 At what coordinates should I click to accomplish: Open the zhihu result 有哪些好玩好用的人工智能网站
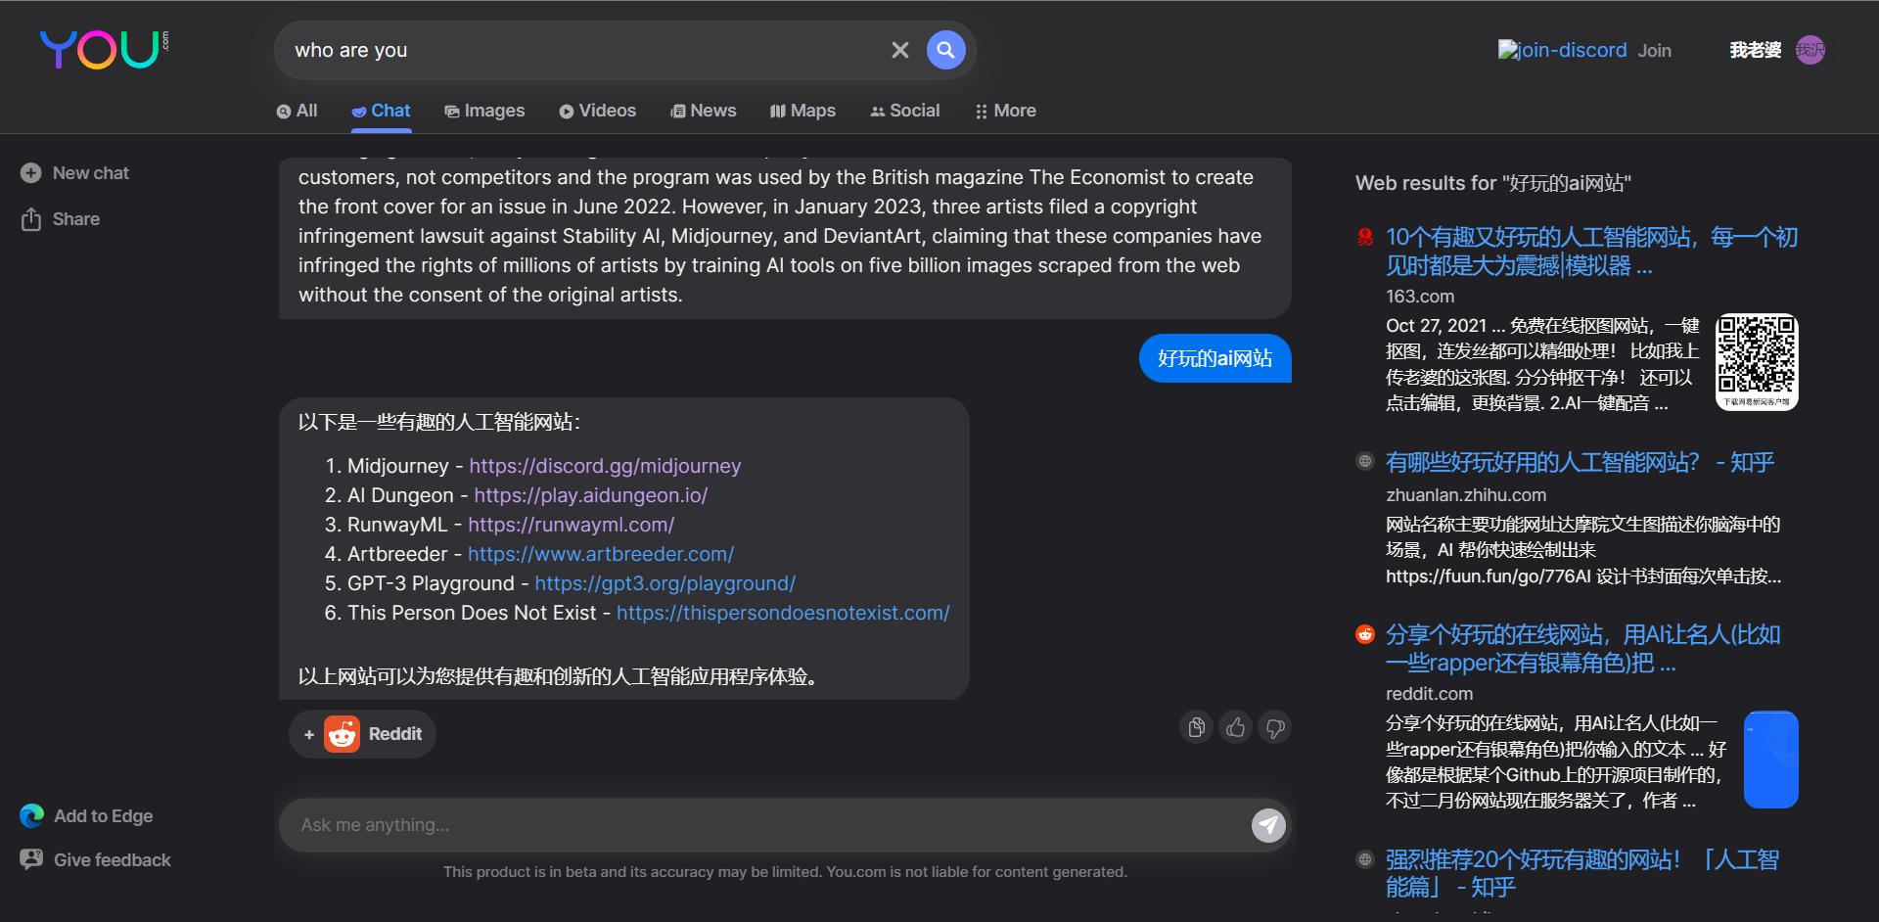pyautogui.click(x=1580, y=462)
